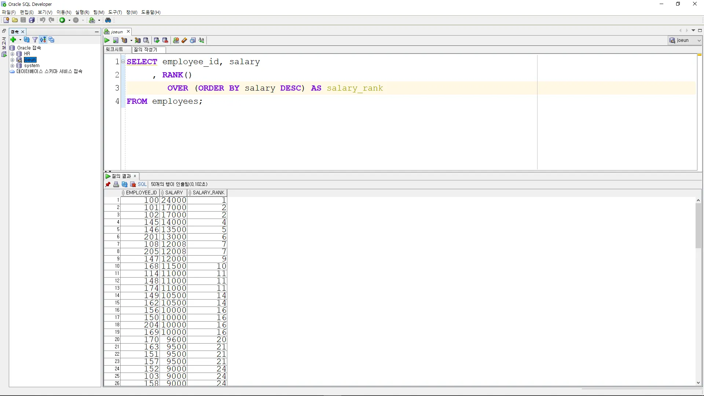The width and height of the screenshot is (704, 396).
Task: Expand the system connection node
Action: 12,66
